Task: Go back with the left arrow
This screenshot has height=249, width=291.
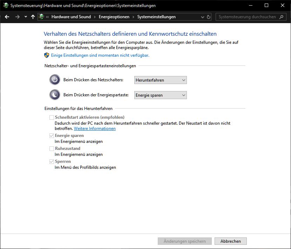Action: [x=7, y=17]
